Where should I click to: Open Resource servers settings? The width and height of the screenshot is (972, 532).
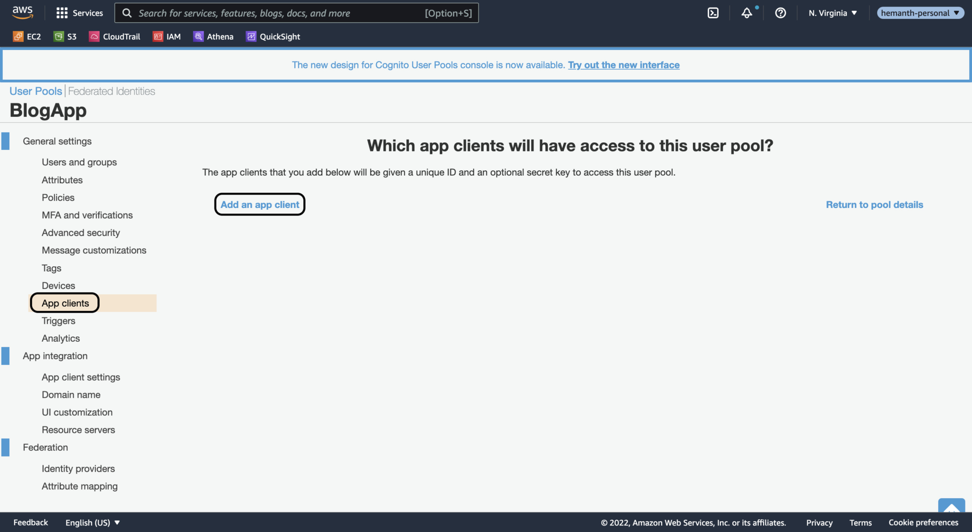[x=78, y=430]
